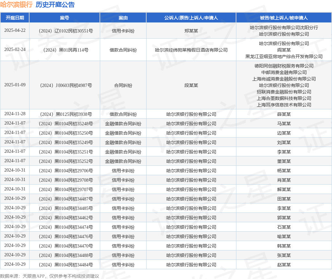This screenshot has height=279, width=332.
Task: Select defendant 石某某
Action: [284, 227]
